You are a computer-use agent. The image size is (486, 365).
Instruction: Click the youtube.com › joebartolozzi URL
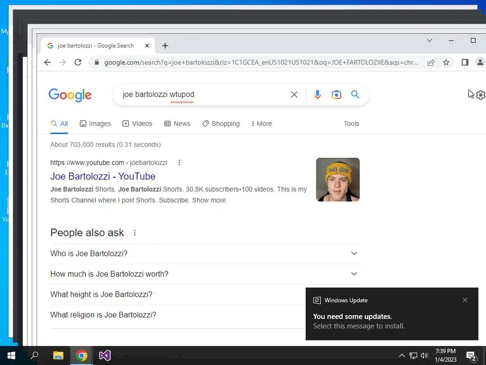tap(109, 163)
